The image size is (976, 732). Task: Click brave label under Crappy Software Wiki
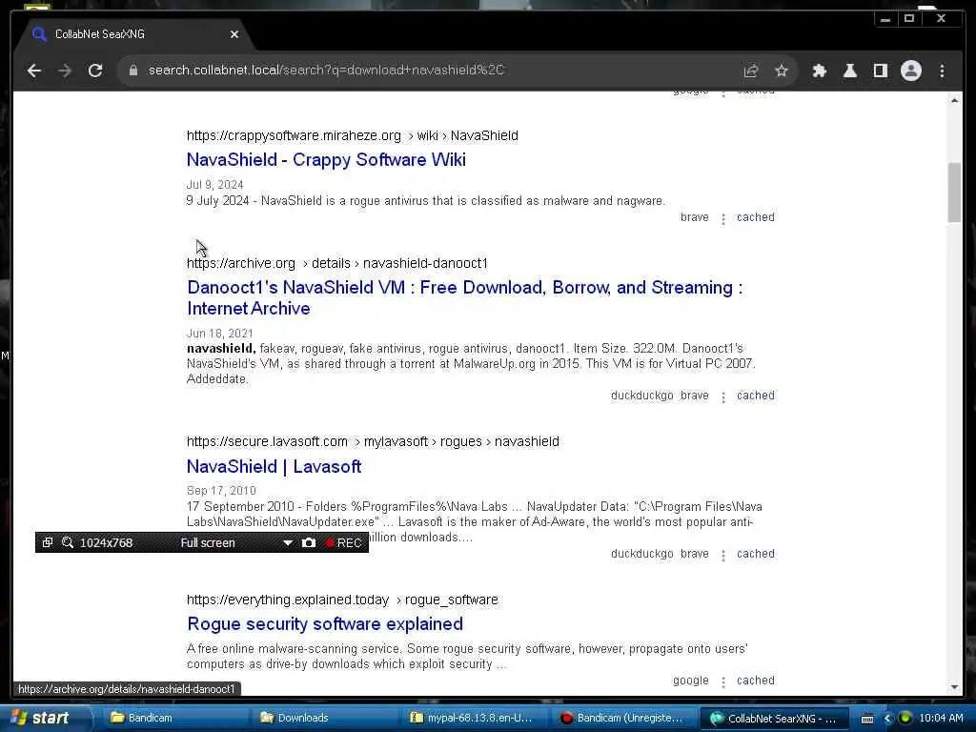[695, 217]
